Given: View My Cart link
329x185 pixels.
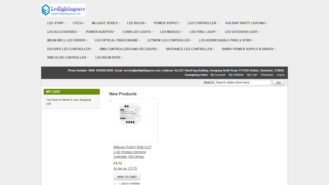Looking at the screenshot, I should (252, 75).
